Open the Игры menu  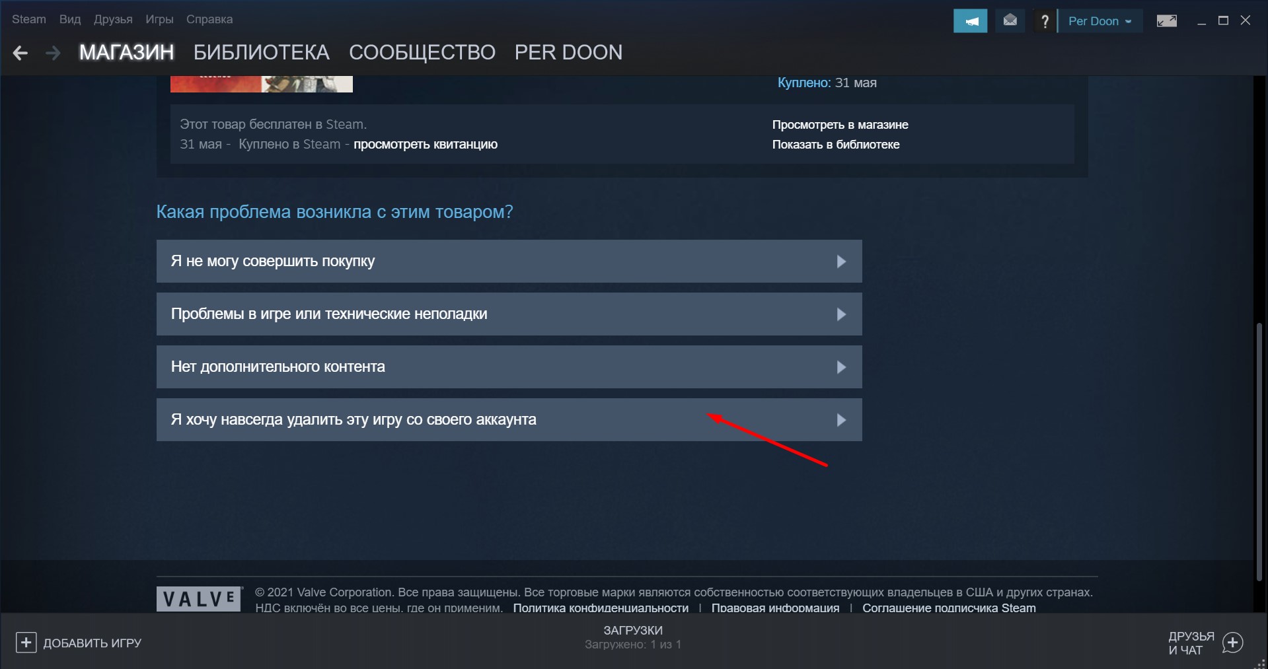point(159,19)
